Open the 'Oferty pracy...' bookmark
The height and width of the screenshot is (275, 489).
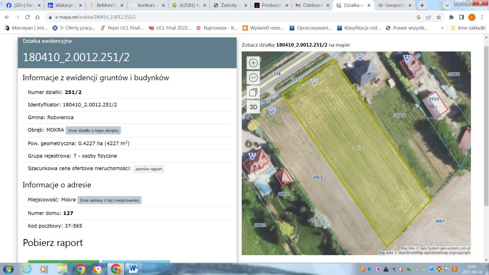[x=74, y=28]
